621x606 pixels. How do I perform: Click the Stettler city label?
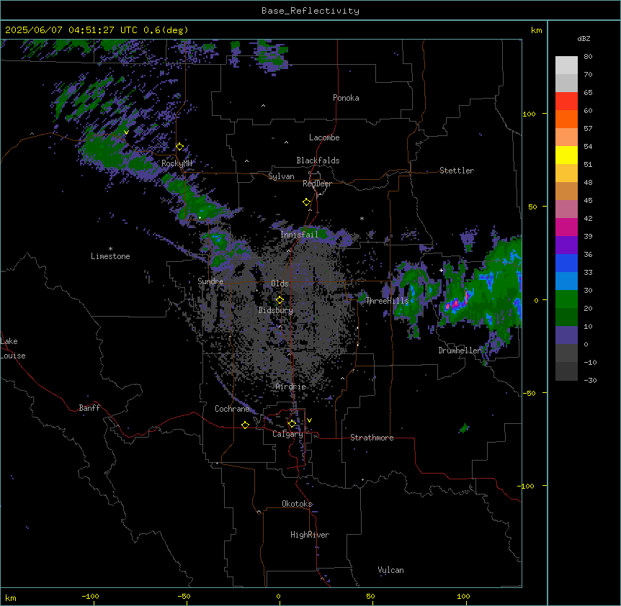457,171
